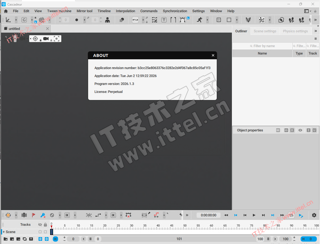Click the red path arrows icon in timeline toolbar

(156, 215)
